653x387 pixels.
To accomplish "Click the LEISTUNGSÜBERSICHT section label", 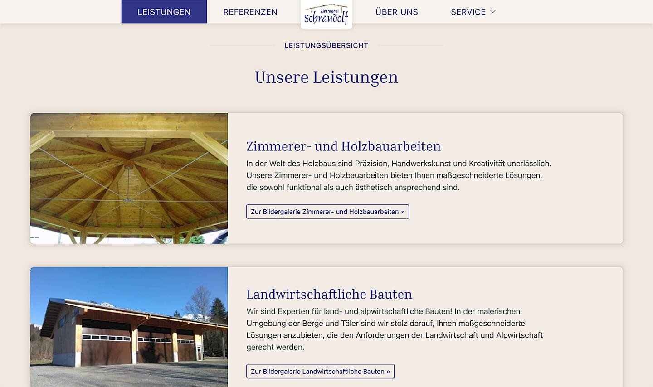I will [326, 45].
